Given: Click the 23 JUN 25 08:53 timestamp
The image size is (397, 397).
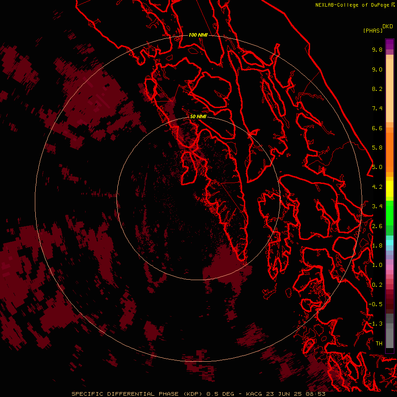Looking at the screenshot, I should point(296,394).
